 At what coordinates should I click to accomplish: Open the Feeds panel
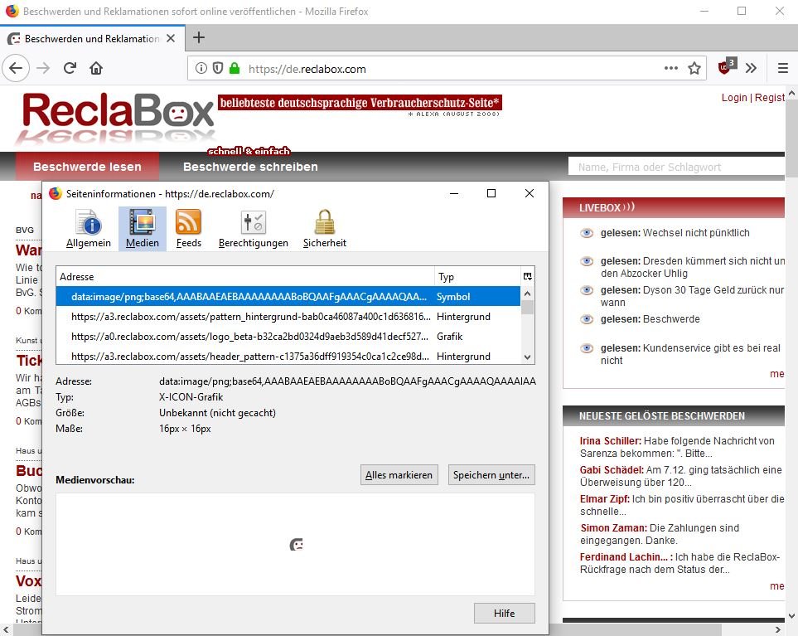coord(189,229)
